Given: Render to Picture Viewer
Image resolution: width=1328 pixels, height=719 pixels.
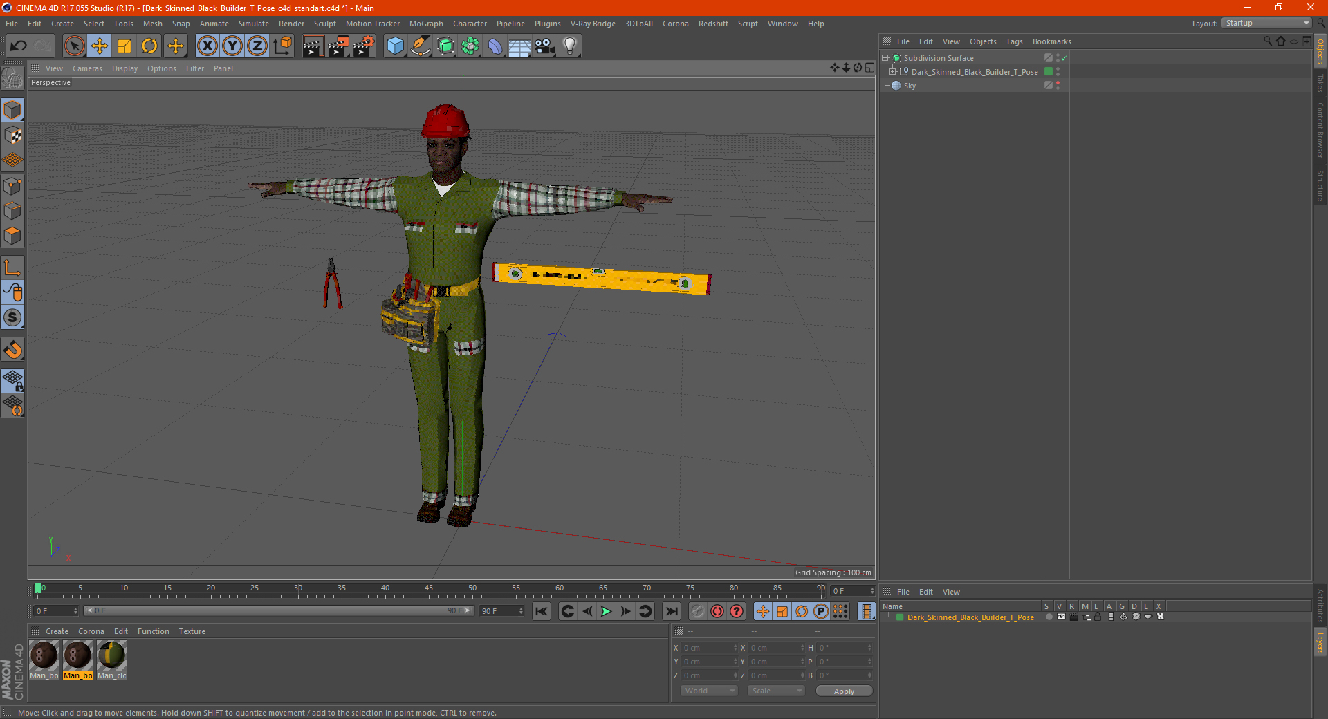Looking at the screenshot, I should tap(338, 46).
